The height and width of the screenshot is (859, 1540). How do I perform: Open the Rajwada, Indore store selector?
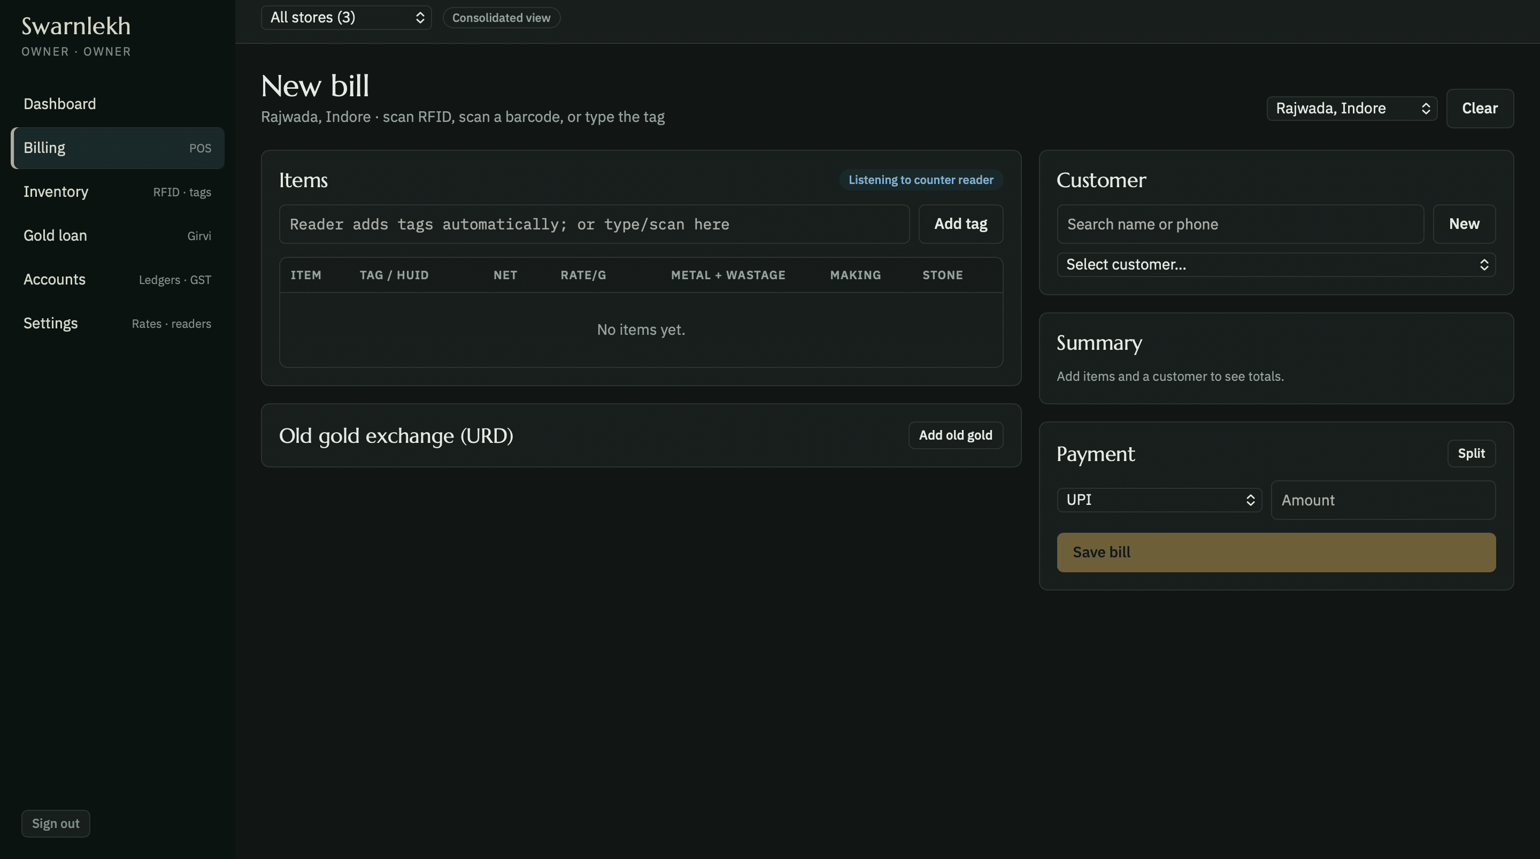click(x=1352, y=108)
